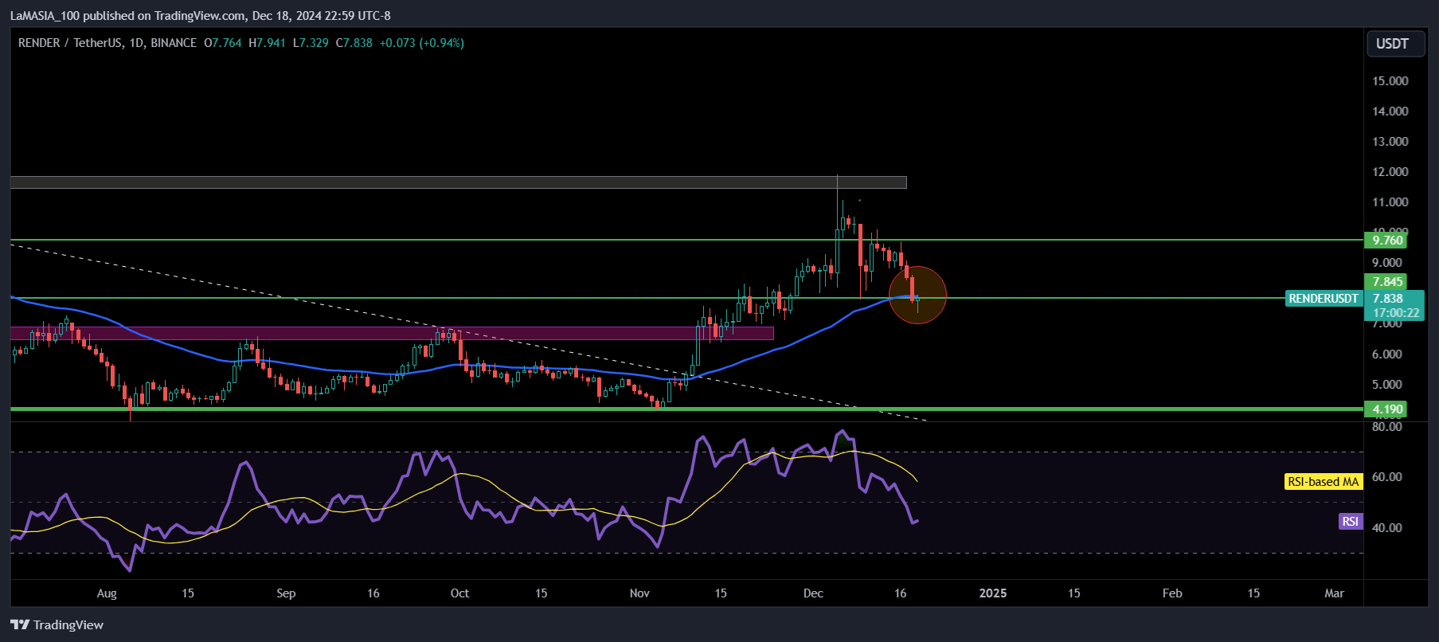Viewport: 1439px width, 642px height.
Task: Click the gray resistance zone rectangle
Action: pyautogui.click(x=458, y=182)
